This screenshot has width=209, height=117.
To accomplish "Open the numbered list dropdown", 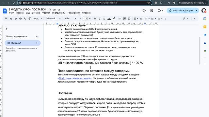I will [160, 19].
